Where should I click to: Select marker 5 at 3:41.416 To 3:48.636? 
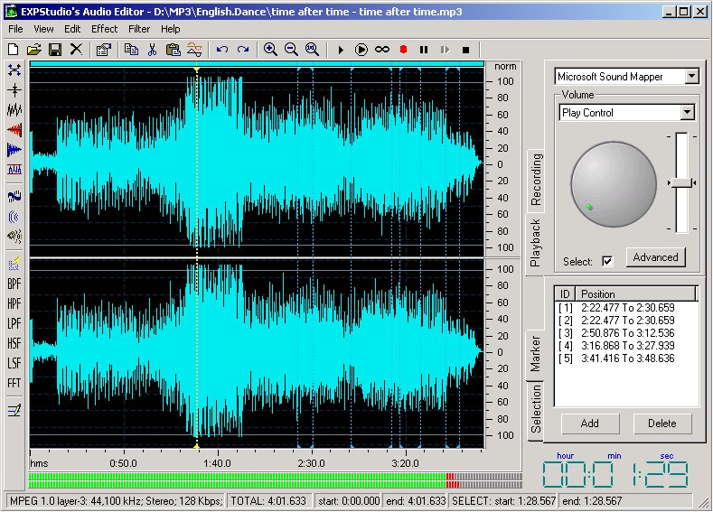click(x=626, y=358)
